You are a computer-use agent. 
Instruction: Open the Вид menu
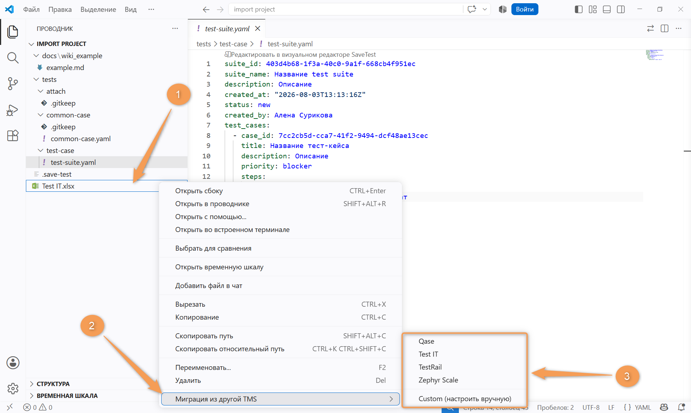coord(131,9)
